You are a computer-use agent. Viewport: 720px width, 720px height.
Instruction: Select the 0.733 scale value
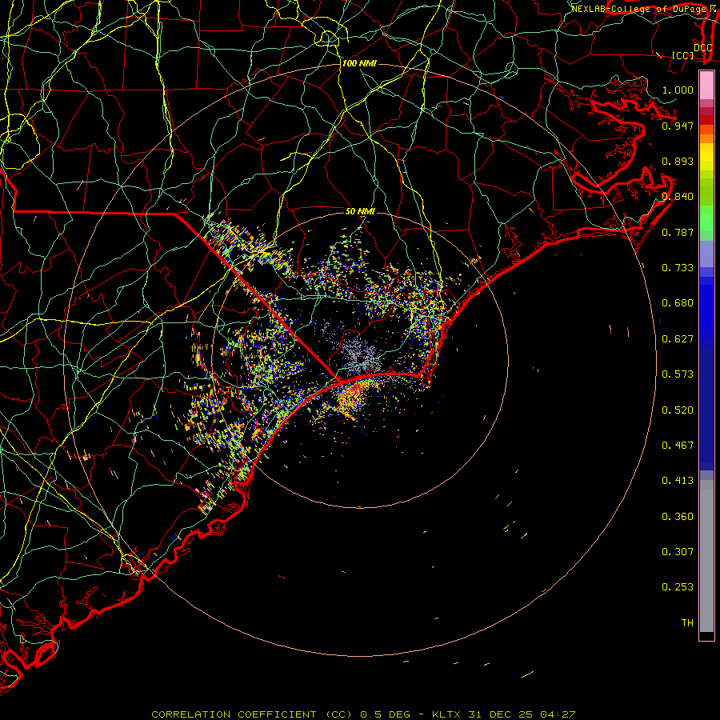tap(678, 268)
